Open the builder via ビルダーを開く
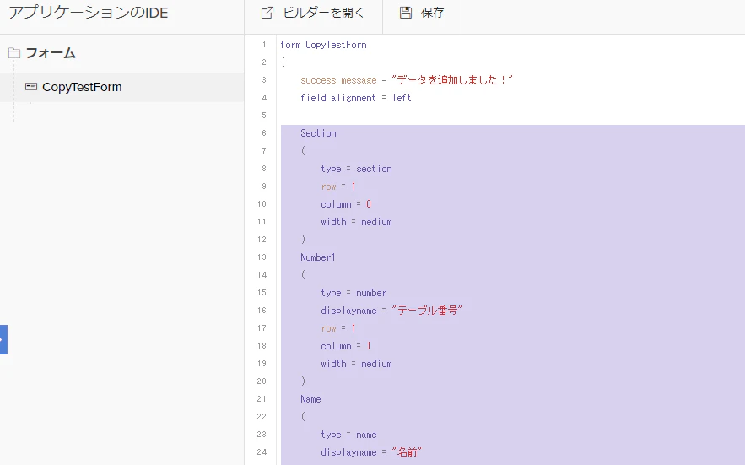This screenshot has width=745, height=465. click(314, 13)
